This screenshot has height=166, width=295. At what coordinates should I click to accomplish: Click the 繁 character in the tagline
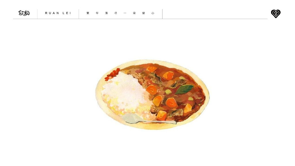point(88,13)
